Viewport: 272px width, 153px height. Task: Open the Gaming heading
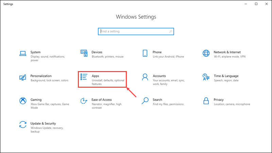tap(36, 100)
